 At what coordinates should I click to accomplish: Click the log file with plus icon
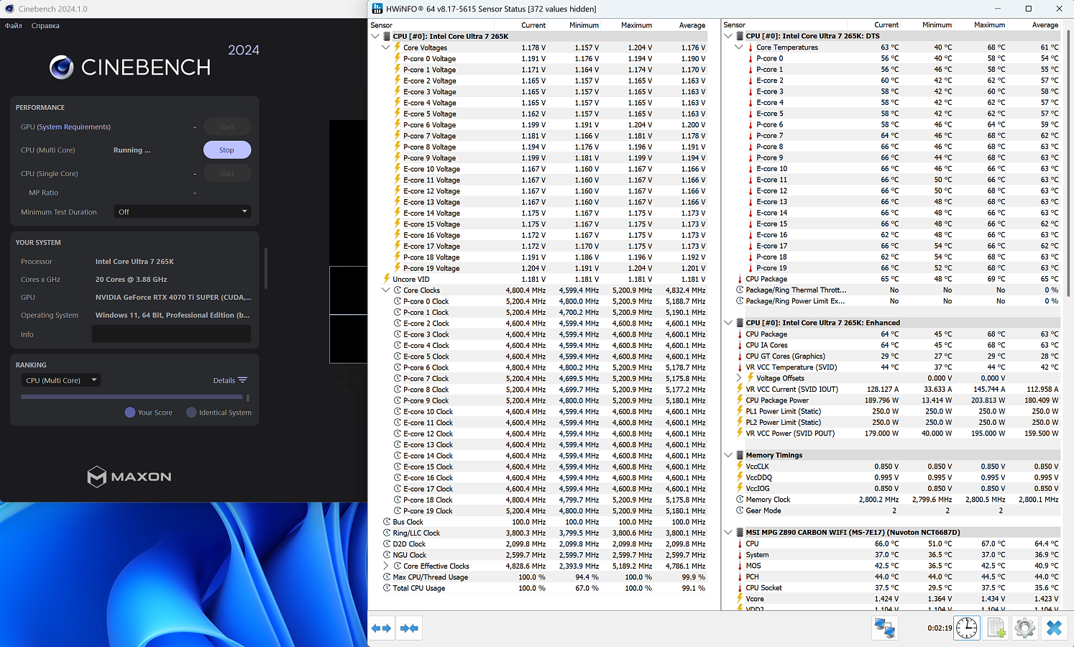click(x=996, y=628)
